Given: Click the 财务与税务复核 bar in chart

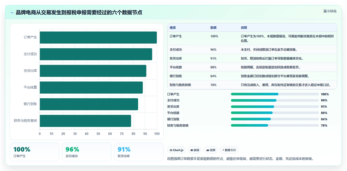Looking at the screenshot, I should tap(85, 121).
